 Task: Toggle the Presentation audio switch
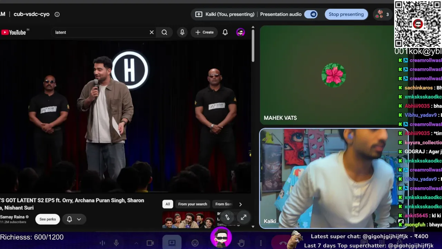(x=311, y=14)
